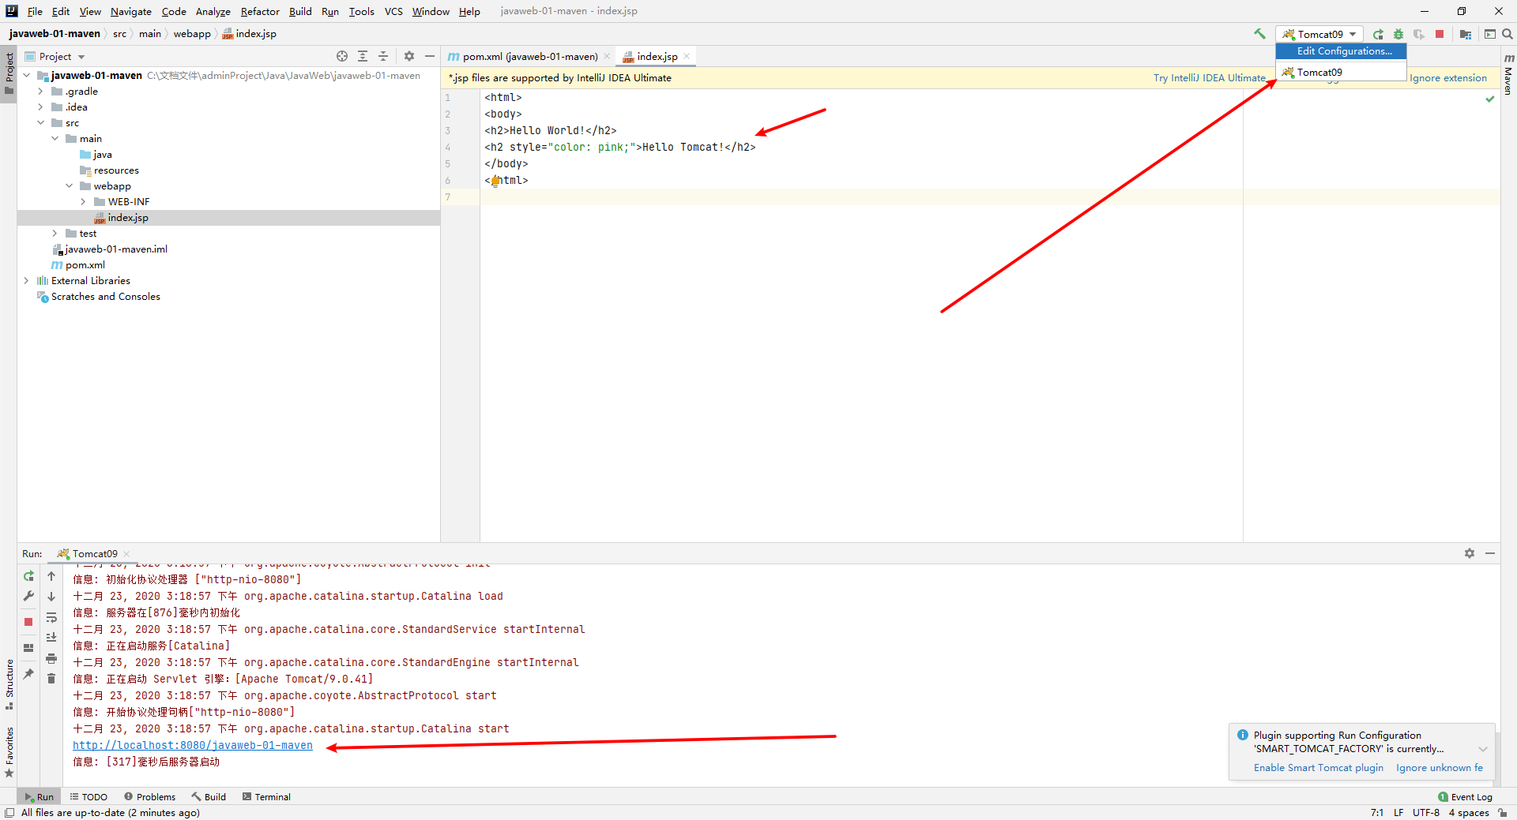This screenshot has width=1517, height=820.
Task: Click the locate/select opened file target icon
Action: coord(342,56)
